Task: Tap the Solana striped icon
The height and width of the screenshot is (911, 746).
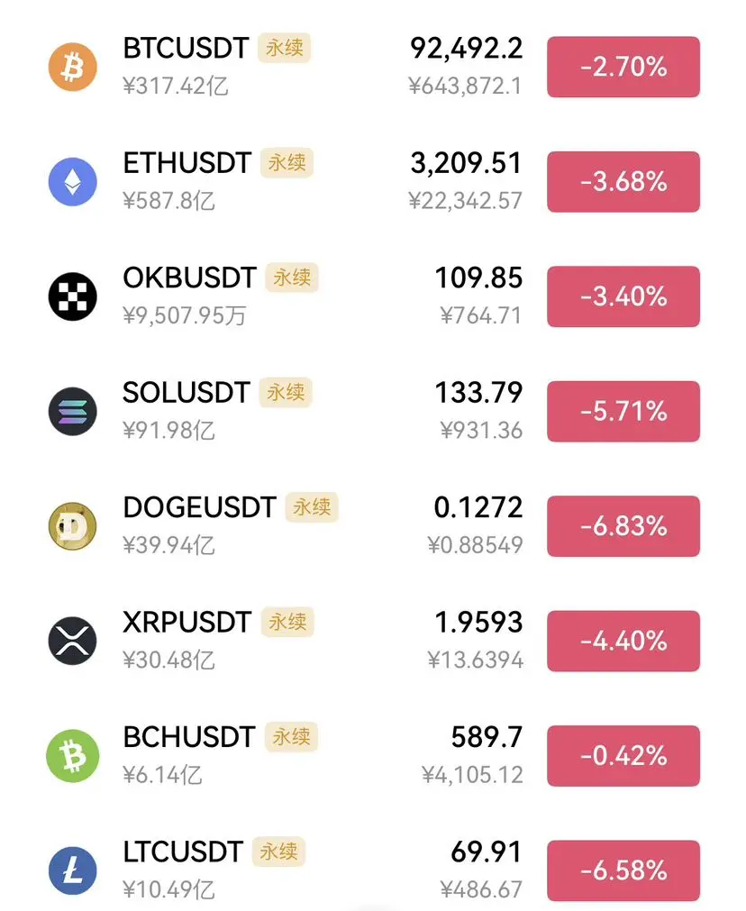Action: pos(73,411)
